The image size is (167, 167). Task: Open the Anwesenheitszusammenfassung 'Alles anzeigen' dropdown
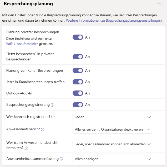(113, 159)
